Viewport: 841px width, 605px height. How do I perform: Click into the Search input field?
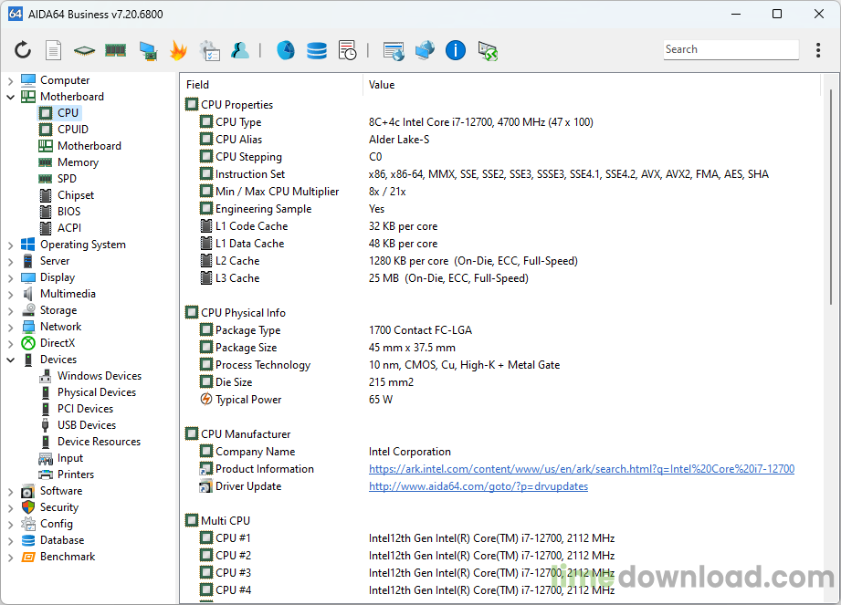tap(729, 50)
